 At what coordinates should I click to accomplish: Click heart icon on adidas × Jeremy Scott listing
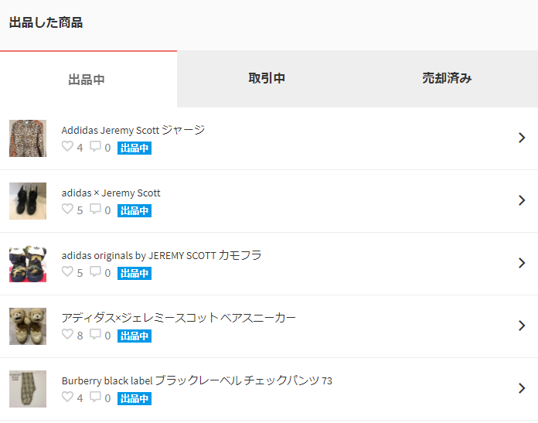(67, 209)
